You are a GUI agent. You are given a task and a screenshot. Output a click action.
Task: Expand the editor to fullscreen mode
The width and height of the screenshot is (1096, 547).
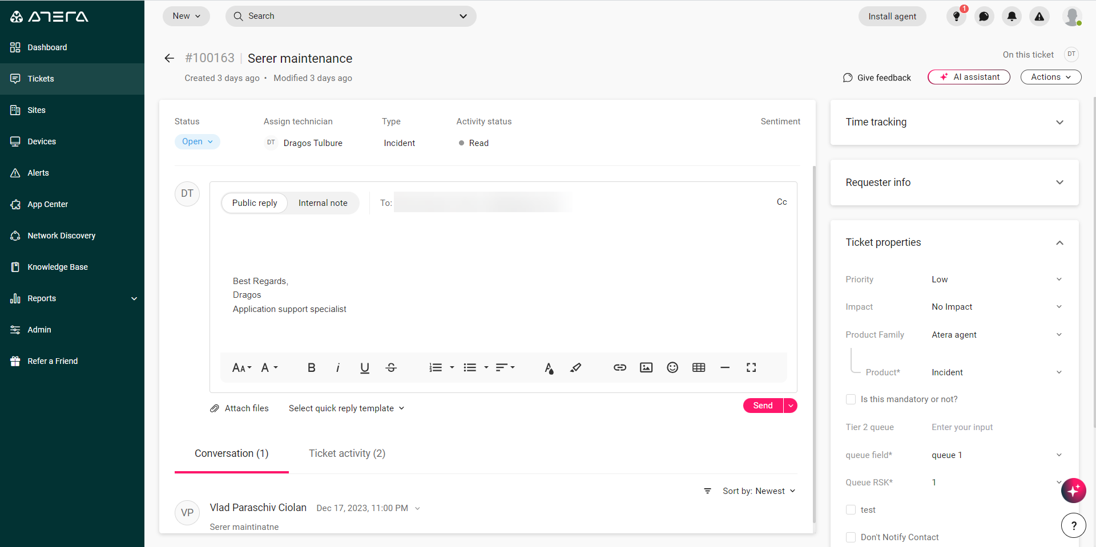[x=751, y=368]
